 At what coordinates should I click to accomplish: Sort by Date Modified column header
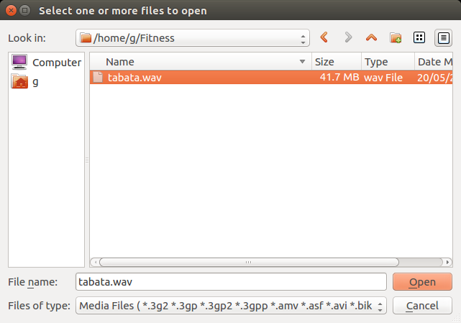[434, 62]
